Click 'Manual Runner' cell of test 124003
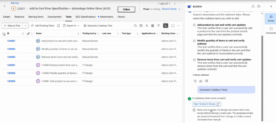The width and height of the screenshot is (276, 123). 90,57
